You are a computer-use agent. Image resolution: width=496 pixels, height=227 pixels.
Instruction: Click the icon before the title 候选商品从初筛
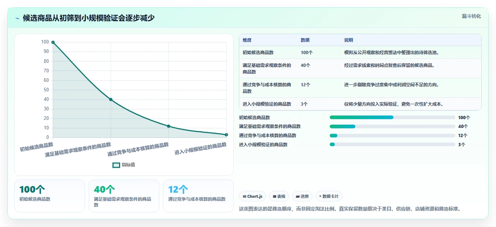click(x=17, y=18)
